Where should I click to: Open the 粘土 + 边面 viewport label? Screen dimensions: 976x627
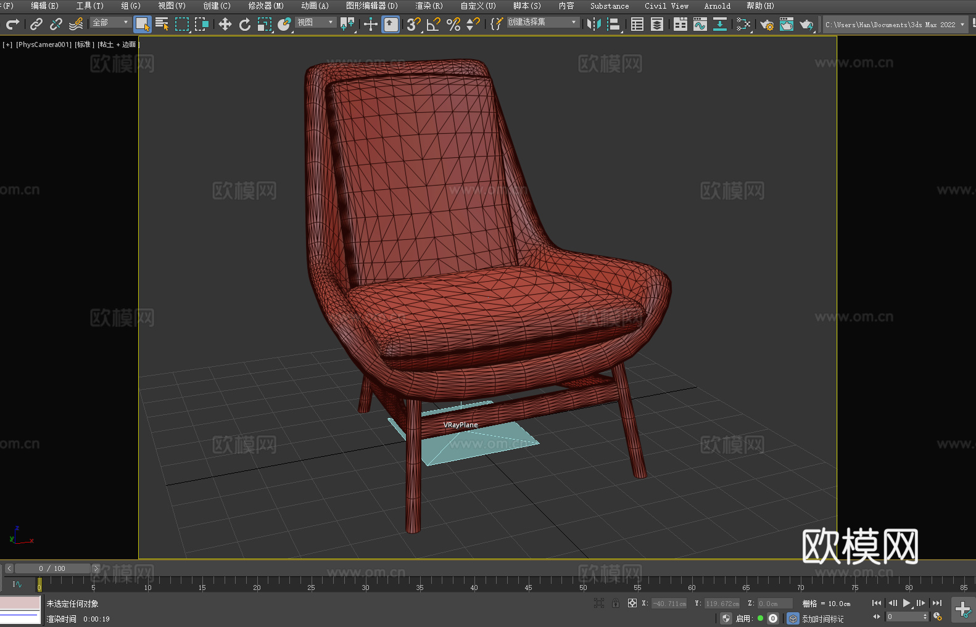click(118, 44)
